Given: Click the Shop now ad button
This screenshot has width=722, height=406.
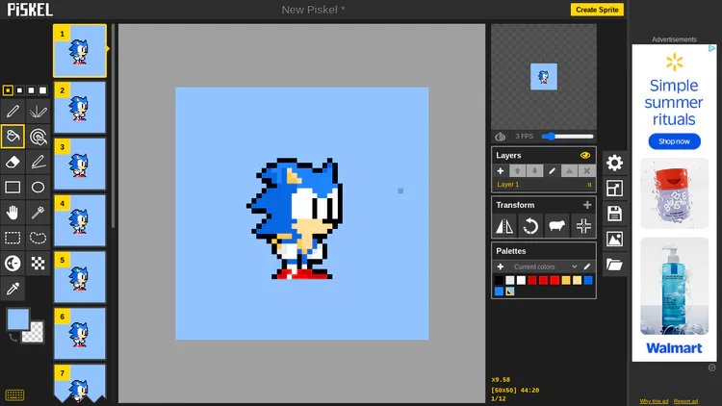Looking at the screenshot, I should point(674,141).
